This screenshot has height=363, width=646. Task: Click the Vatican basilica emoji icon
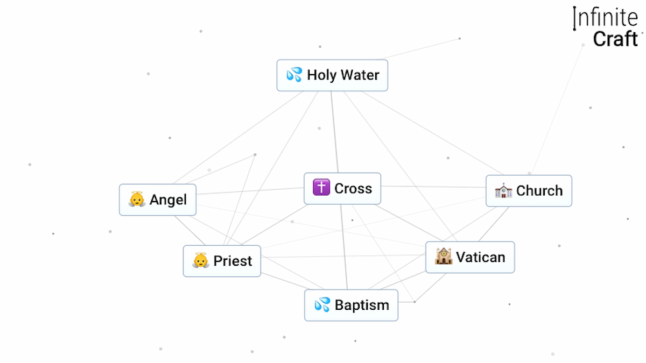[443, 257]
